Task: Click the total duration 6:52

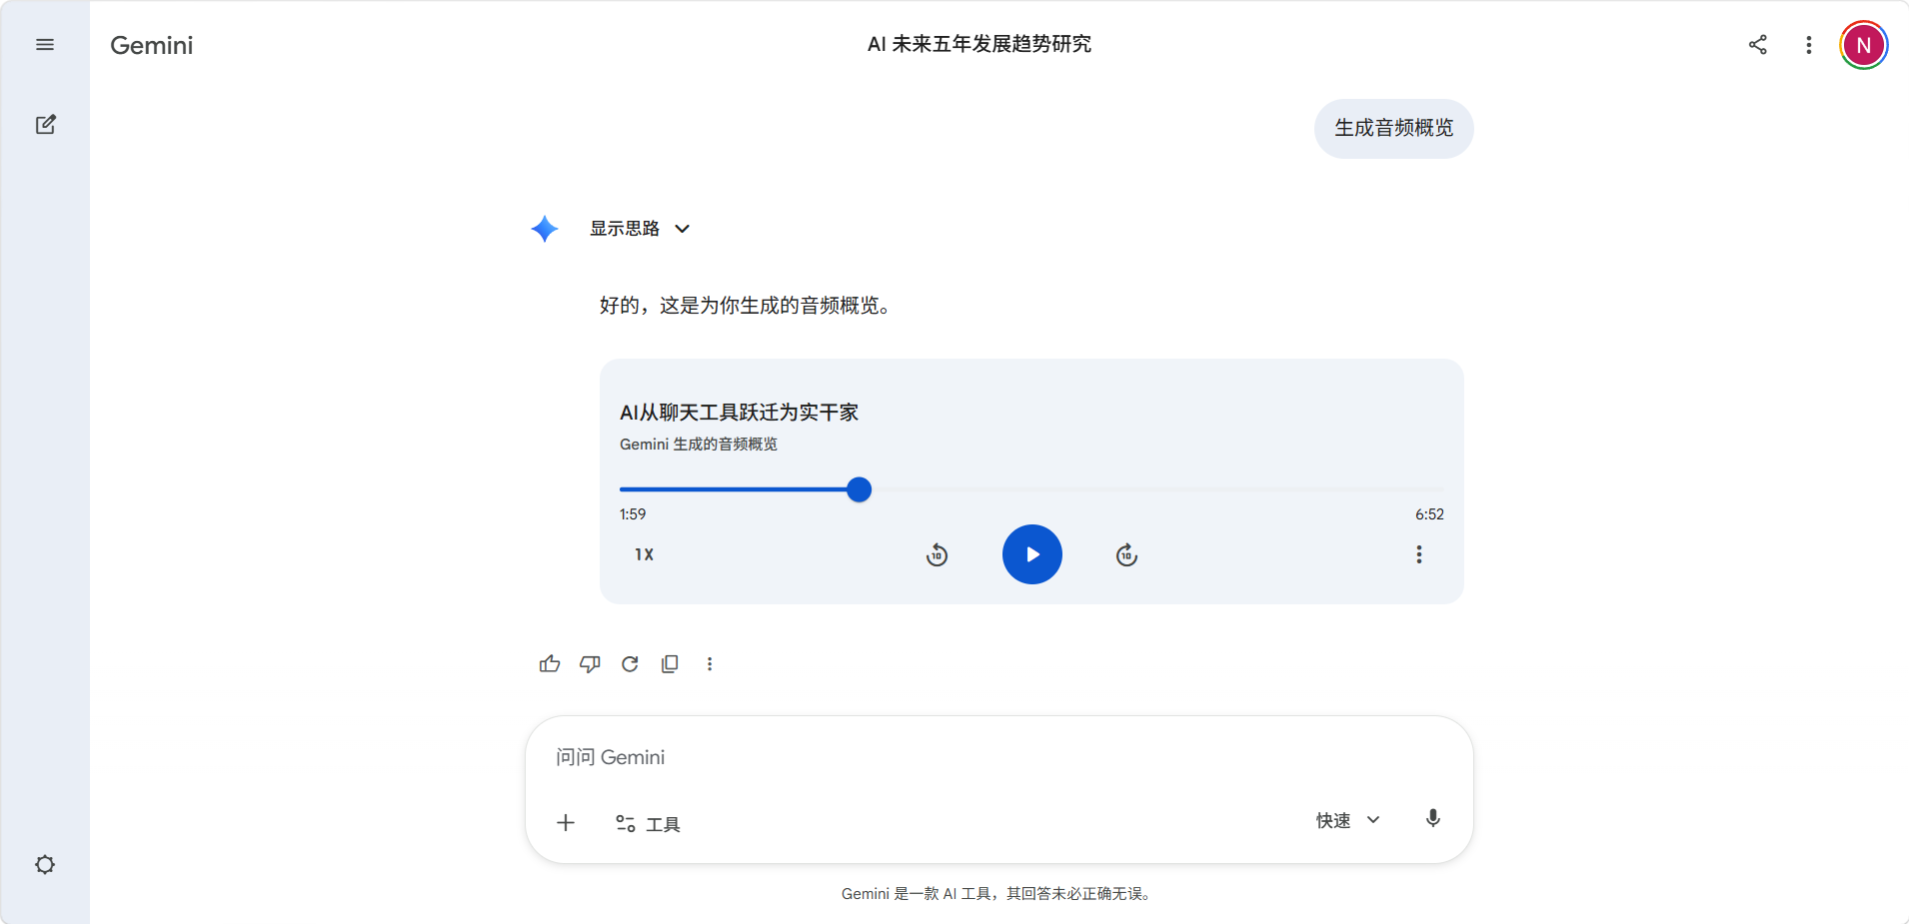Action: [x=1429, y=514]
